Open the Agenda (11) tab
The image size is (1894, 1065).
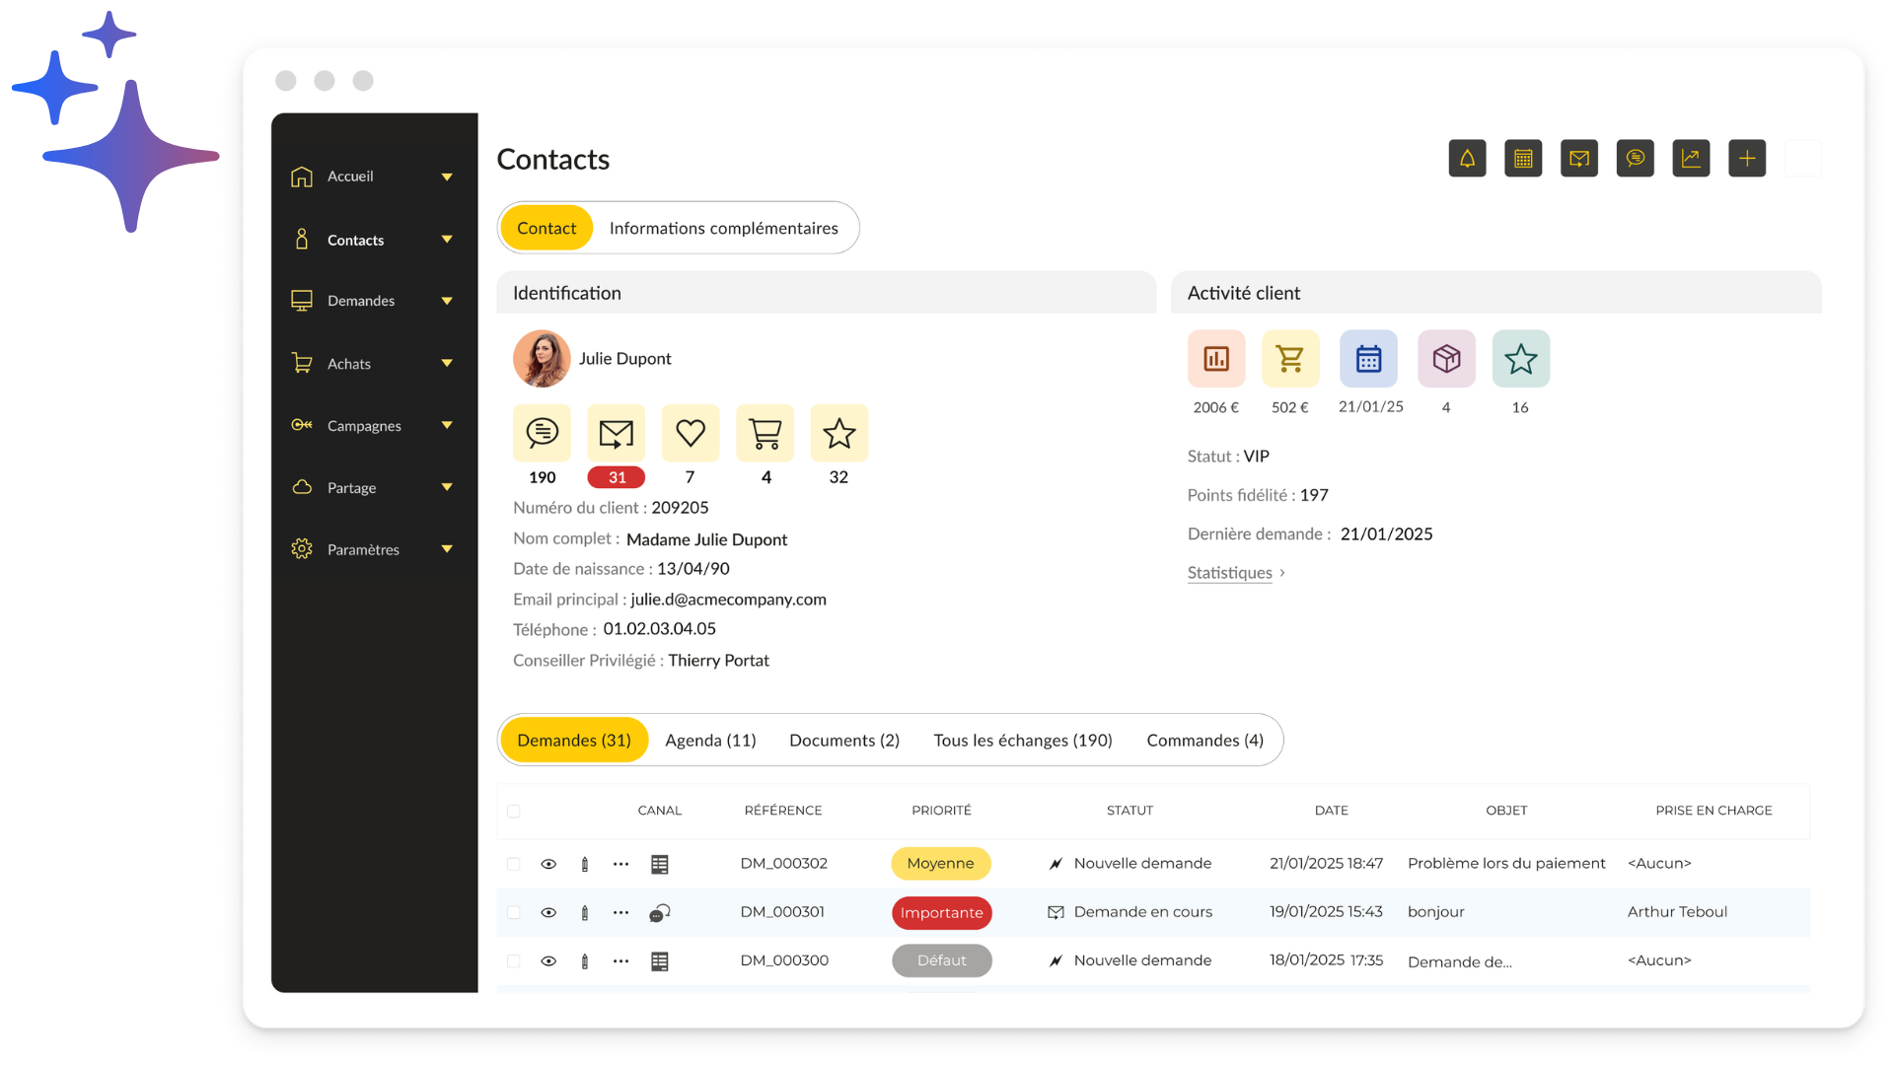point(710,741)
